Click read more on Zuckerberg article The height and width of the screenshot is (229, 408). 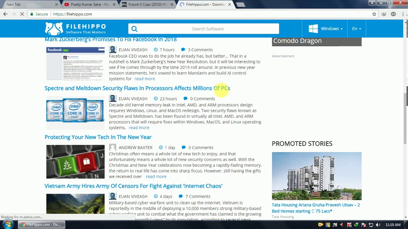point(145,79)
